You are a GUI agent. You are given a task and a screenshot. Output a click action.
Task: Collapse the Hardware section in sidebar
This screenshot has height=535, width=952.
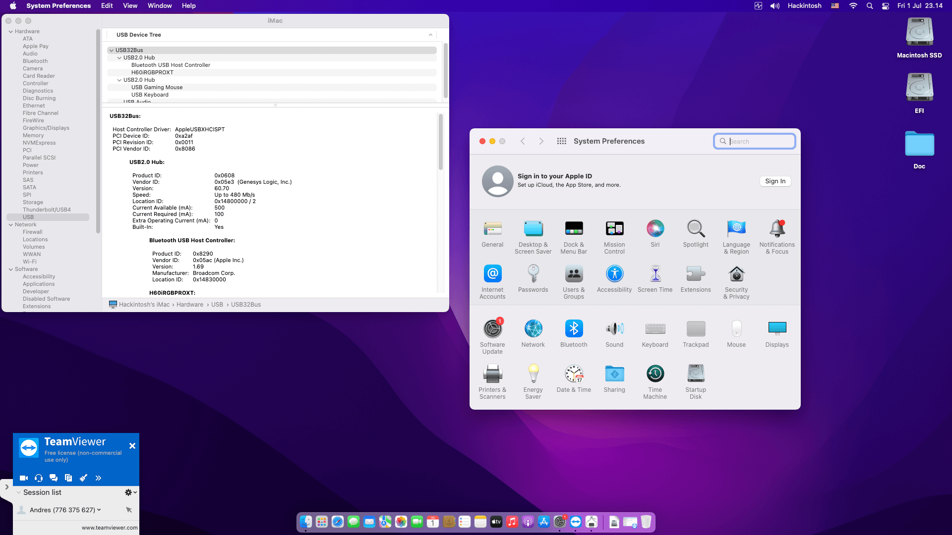click(x=10, y=31)
